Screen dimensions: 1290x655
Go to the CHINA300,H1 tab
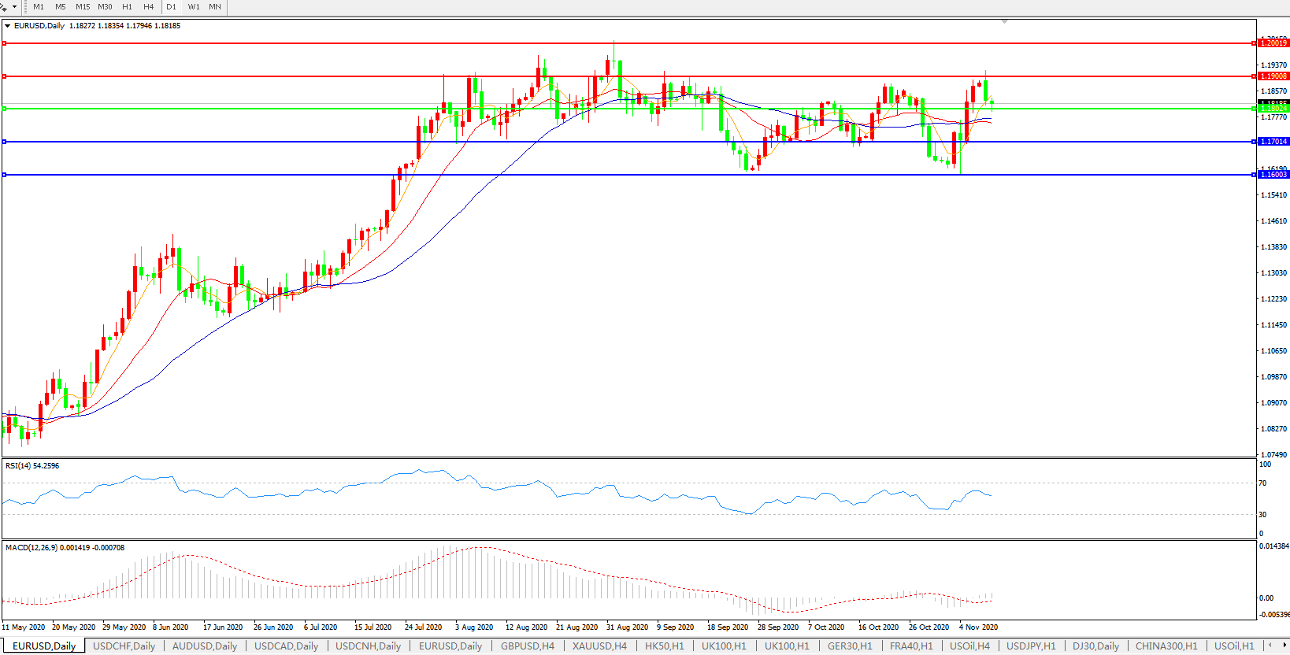click(1166, 646)
